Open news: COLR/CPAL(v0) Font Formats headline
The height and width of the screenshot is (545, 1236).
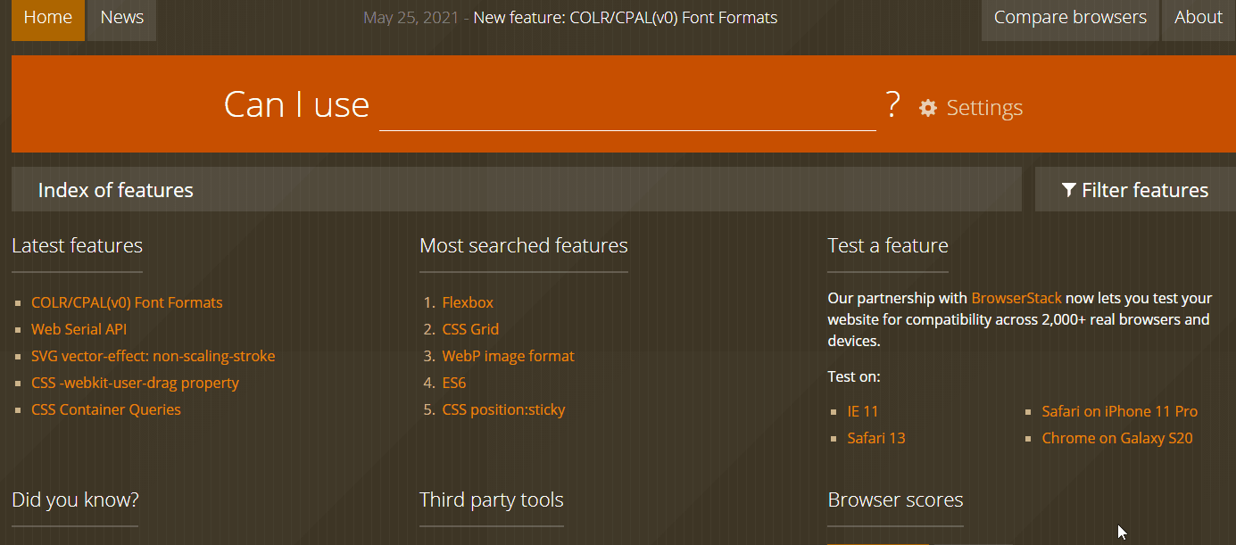pyautogui.click(x=625, y=18)
